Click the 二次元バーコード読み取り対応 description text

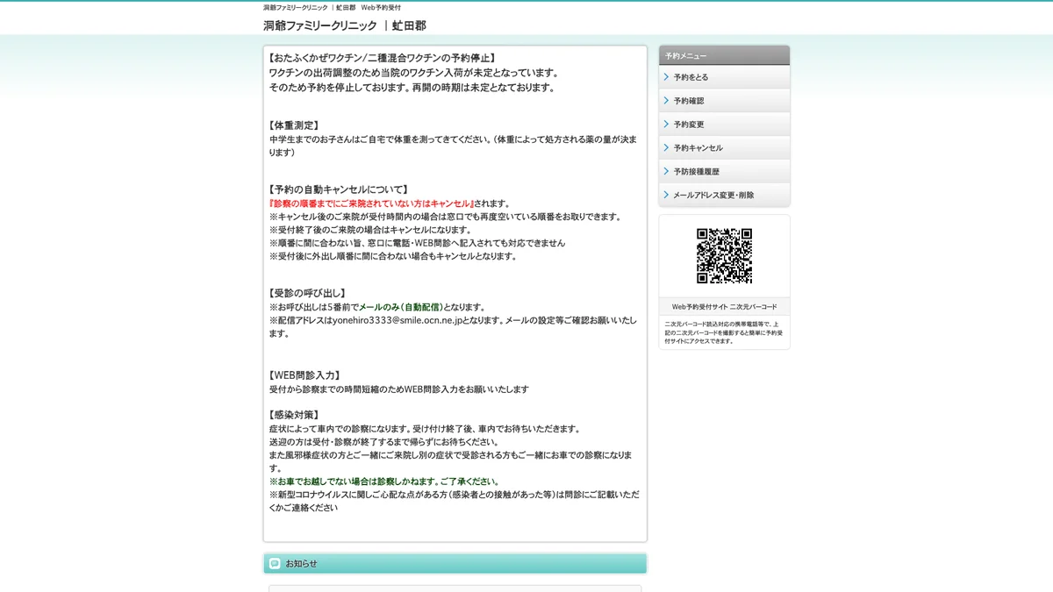(724, 332)
